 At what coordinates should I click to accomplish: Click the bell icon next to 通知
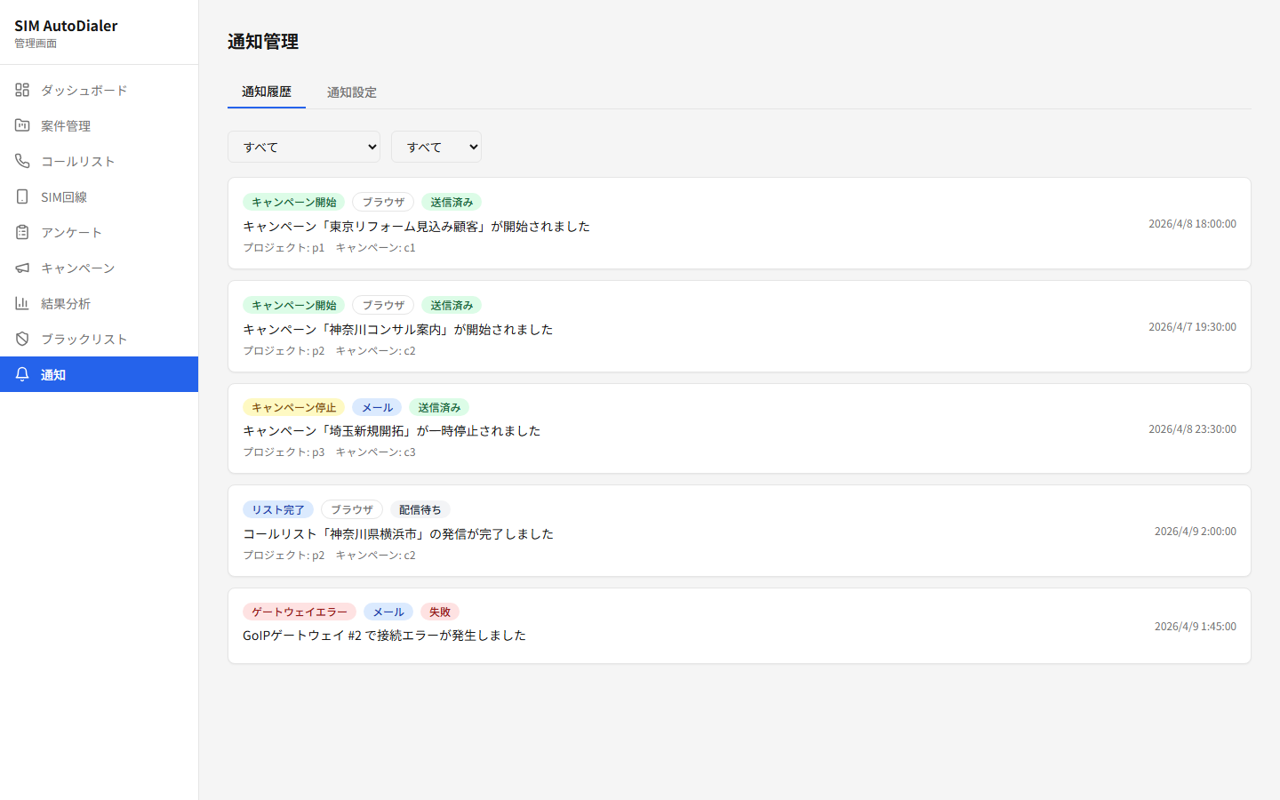coord(22,374)
